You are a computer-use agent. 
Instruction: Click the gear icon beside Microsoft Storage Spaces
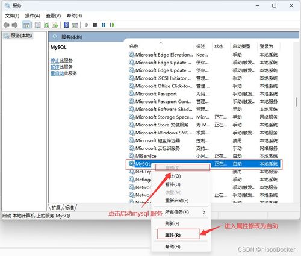click(x=132, y=117)
